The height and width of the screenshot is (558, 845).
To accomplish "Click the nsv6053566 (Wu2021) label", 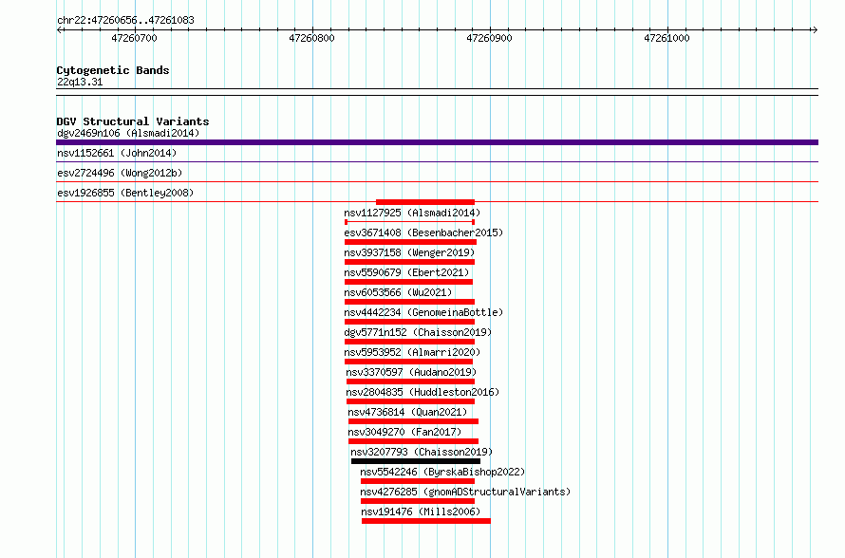I will pos(398,292).
